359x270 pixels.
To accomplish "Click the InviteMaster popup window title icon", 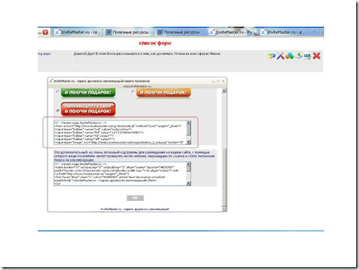I will click(x=51, y=81).
